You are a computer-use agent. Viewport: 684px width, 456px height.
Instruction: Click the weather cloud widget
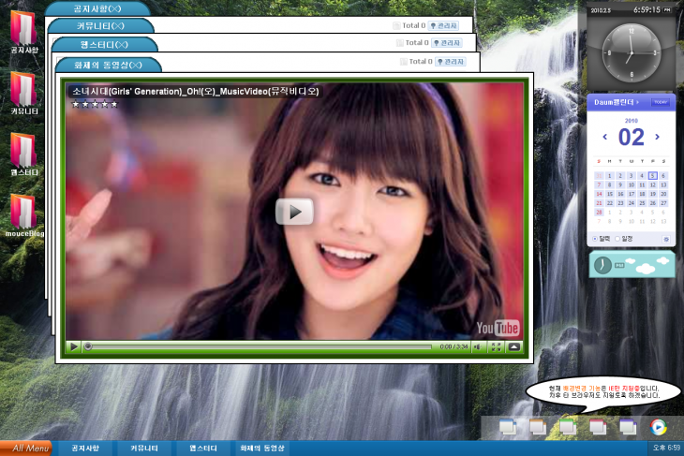tap(632, 264)
